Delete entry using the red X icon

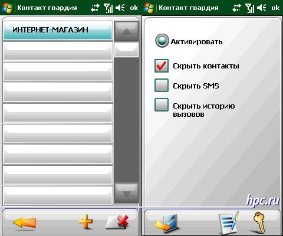point(117,222)
